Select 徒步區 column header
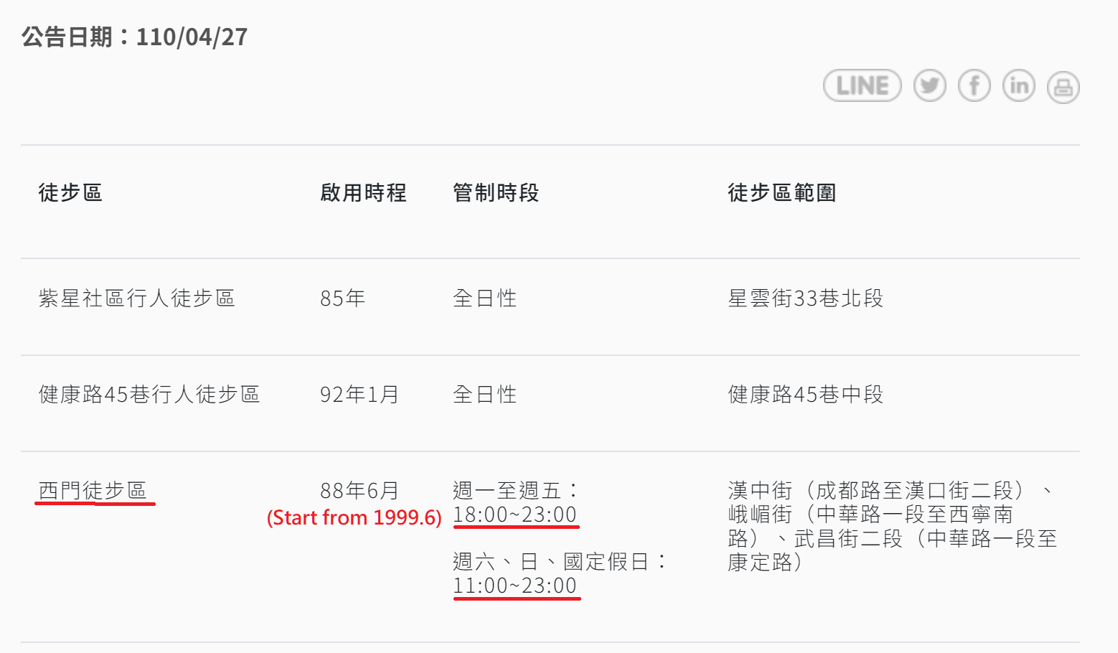The image size is (1118, 653). [70, 192]
